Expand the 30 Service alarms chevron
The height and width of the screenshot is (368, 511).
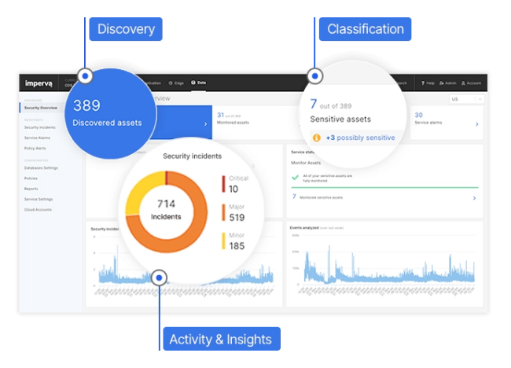click(x=476, y=124)
